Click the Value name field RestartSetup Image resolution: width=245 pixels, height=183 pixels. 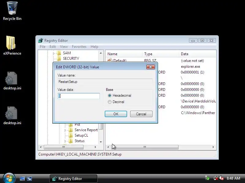point(105,81)
